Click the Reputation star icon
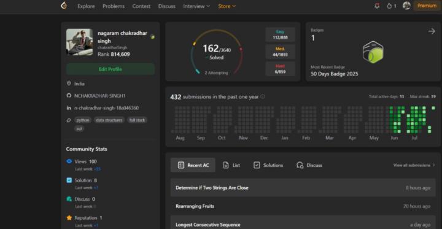 click(x=69, y=218)
